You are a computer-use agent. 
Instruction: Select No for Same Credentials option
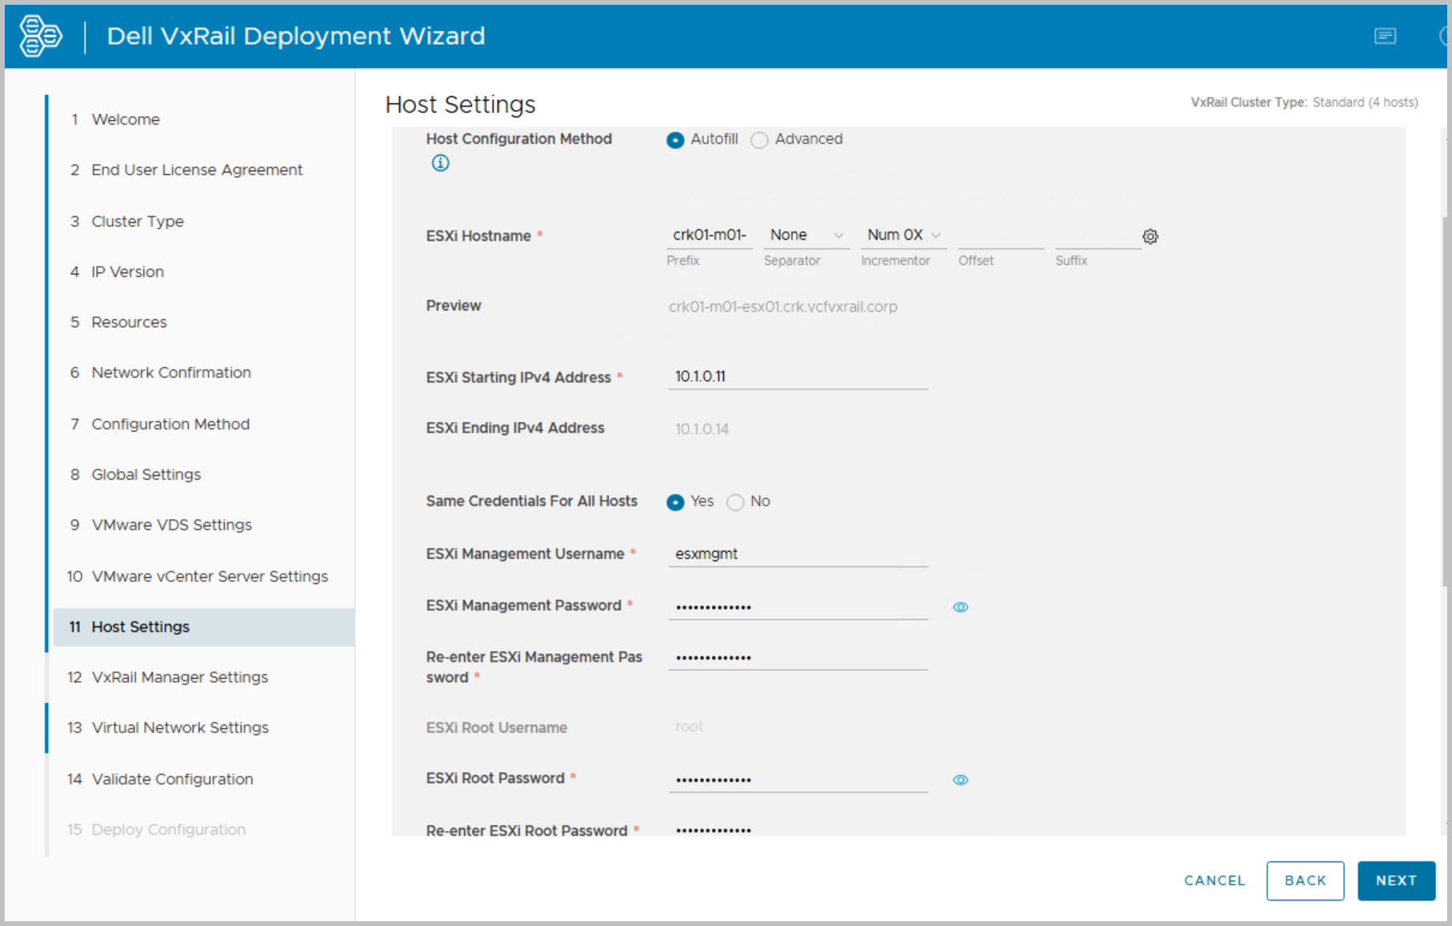point(735,502)
